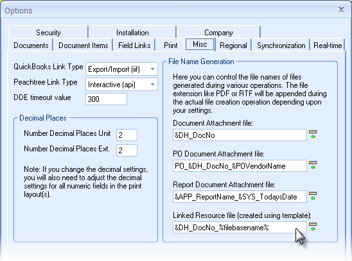The width and height of the screenshot is (352, 261).
Task: Switch to the Synchronization tab
Action: [281, 46]
